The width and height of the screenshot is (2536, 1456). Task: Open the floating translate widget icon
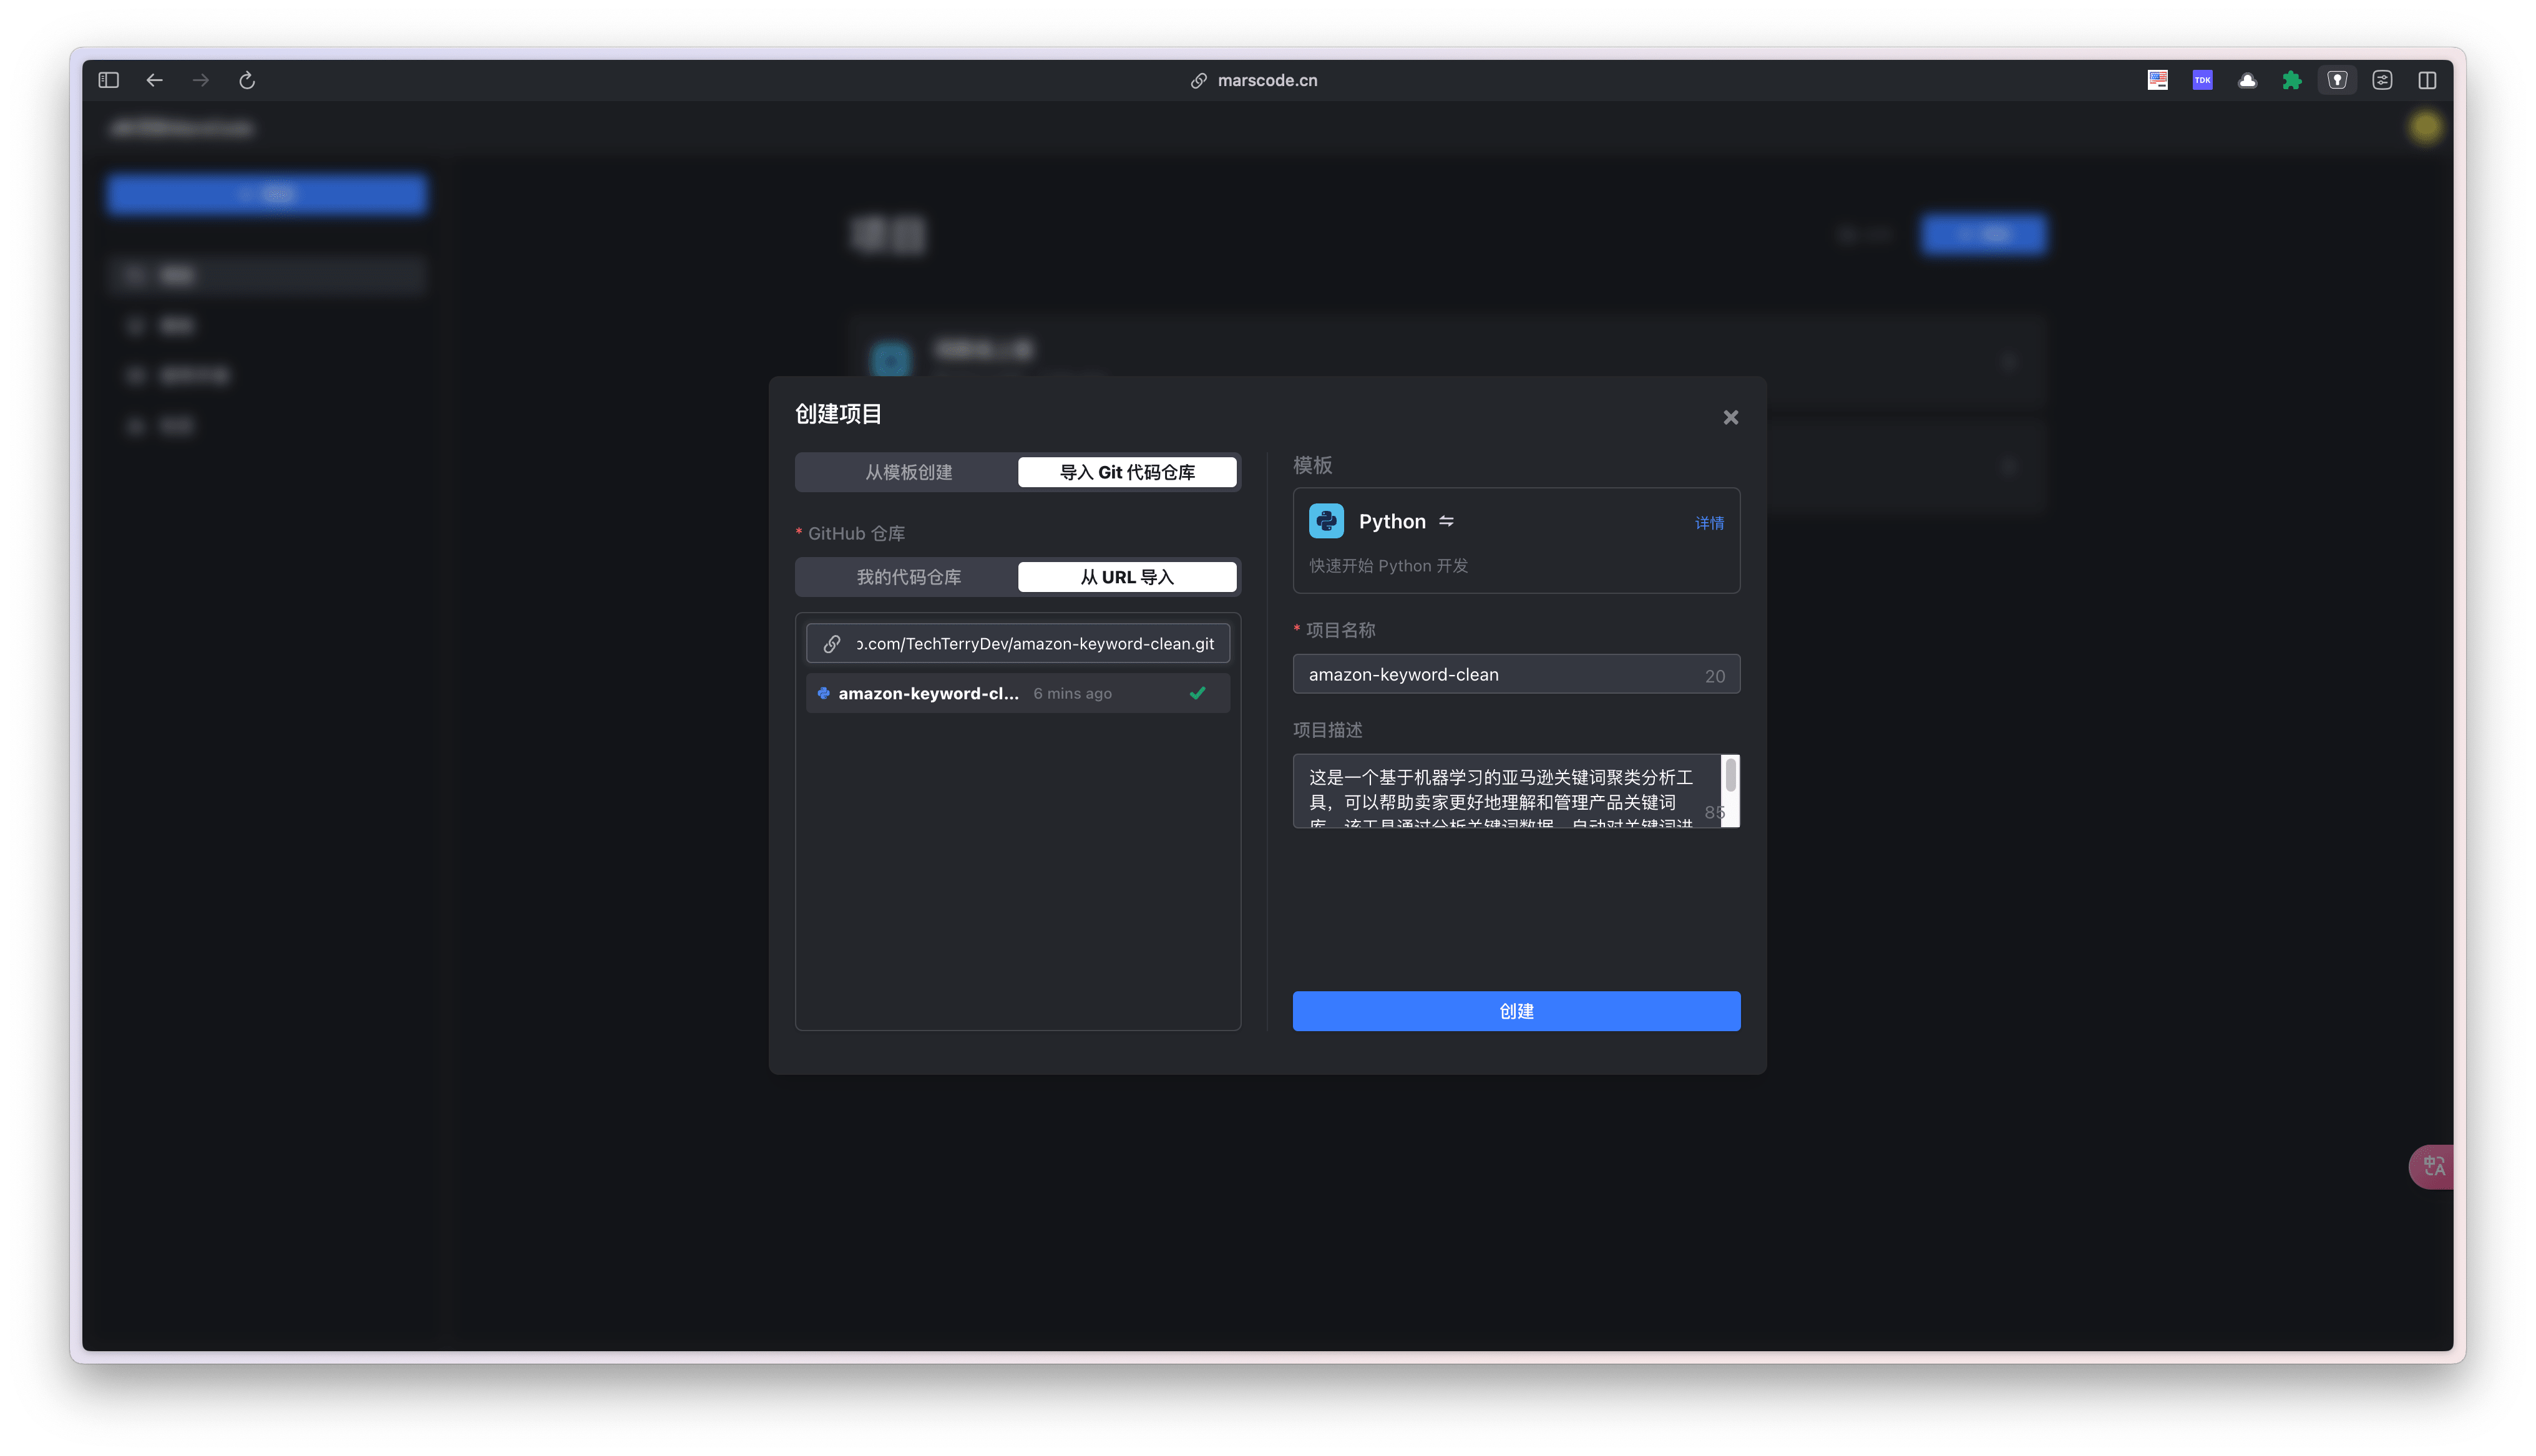[x=2432, y=1166]
